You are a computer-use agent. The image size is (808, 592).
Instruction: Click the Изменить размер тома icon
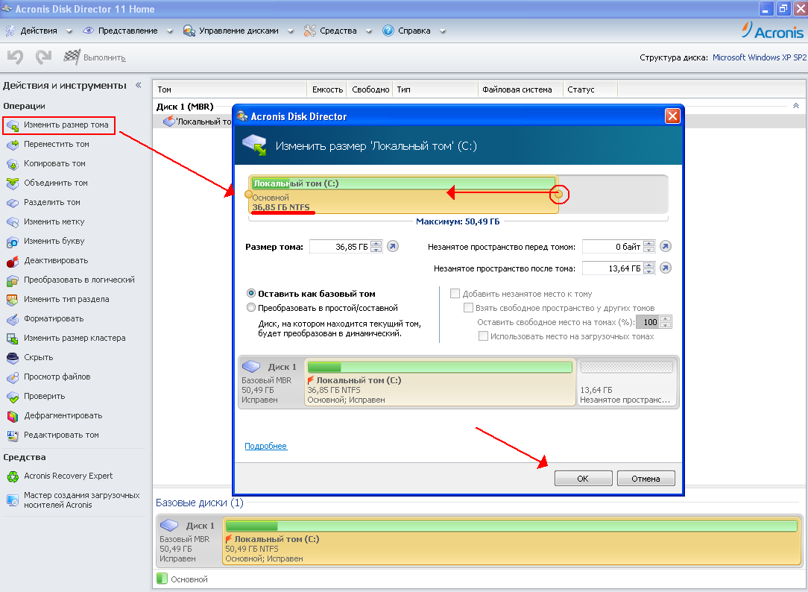click(13, 125)
